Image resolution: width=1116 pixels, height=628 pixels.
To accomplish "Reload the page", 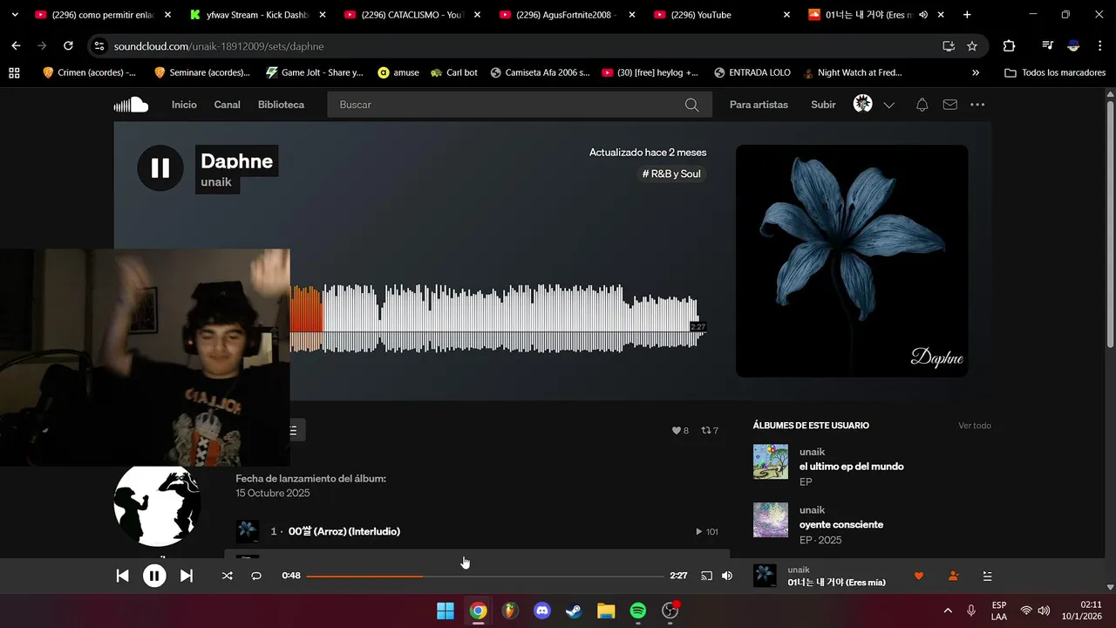I will (68, 46).
